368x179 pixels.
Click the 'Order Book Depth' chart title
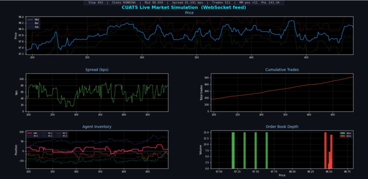[x=282, y=126]
